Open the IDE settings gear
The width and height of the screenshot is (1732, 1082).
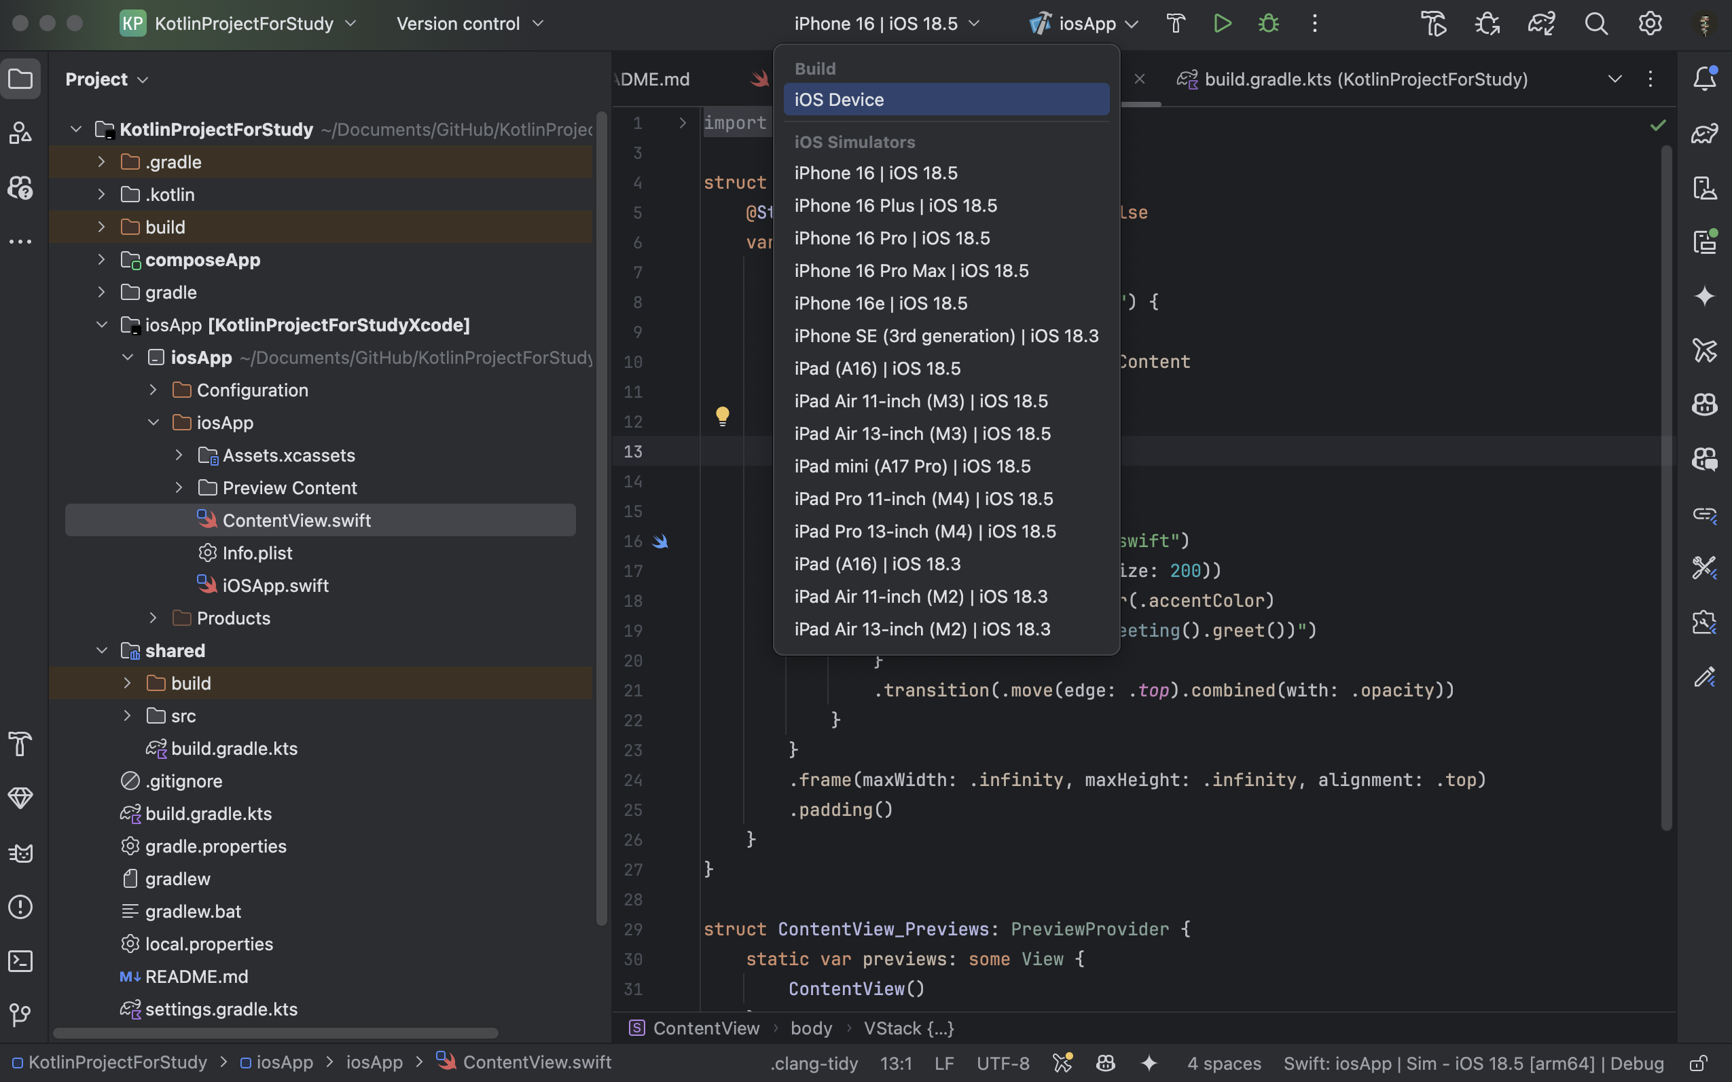click(1650, 24)
